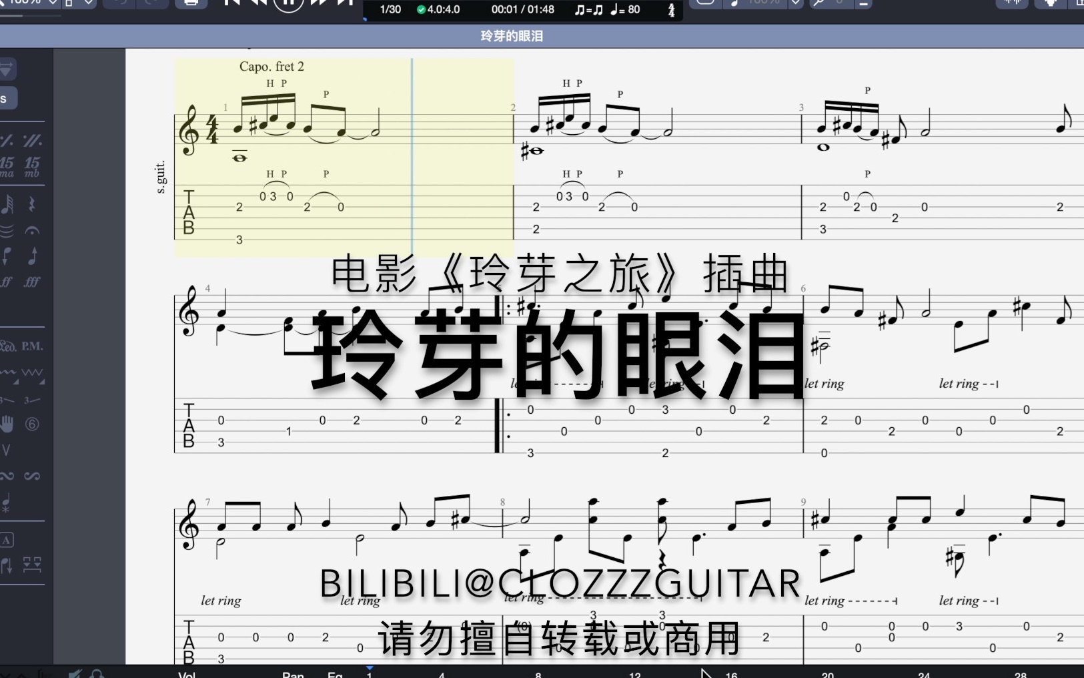
Task: Select the arpeggio wave lines icon
Action: (x=7, y=232)
